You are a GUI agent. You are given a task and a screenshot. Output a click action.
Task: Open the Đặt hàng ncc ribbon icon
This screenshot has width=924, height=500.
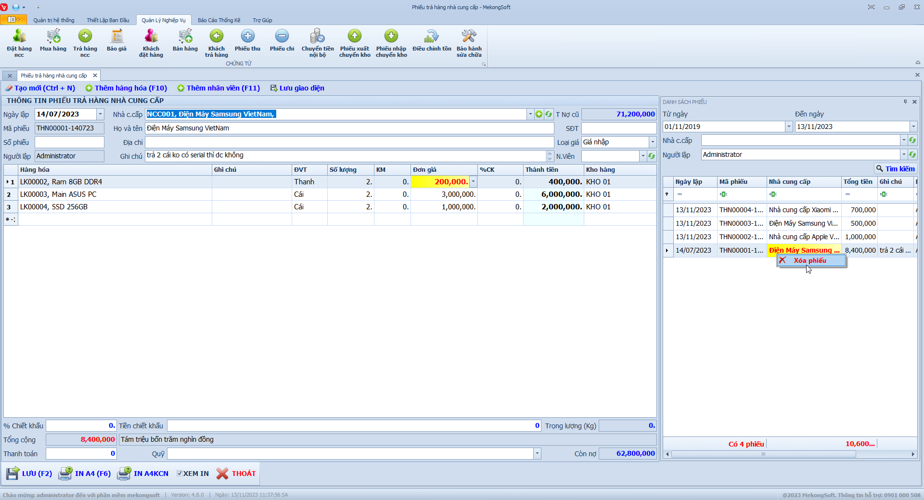pyautogui.click(x=19, y=37)
